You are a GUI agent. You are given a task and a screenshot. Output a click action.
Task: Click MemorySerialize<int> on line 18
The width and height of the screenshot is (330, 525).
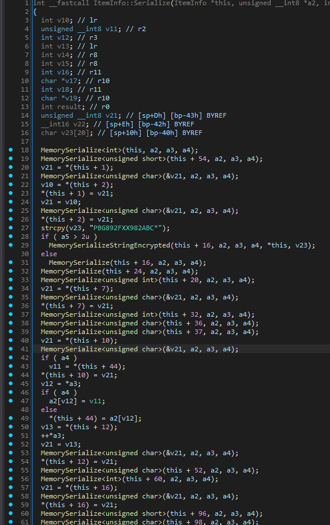pos(81,150)
